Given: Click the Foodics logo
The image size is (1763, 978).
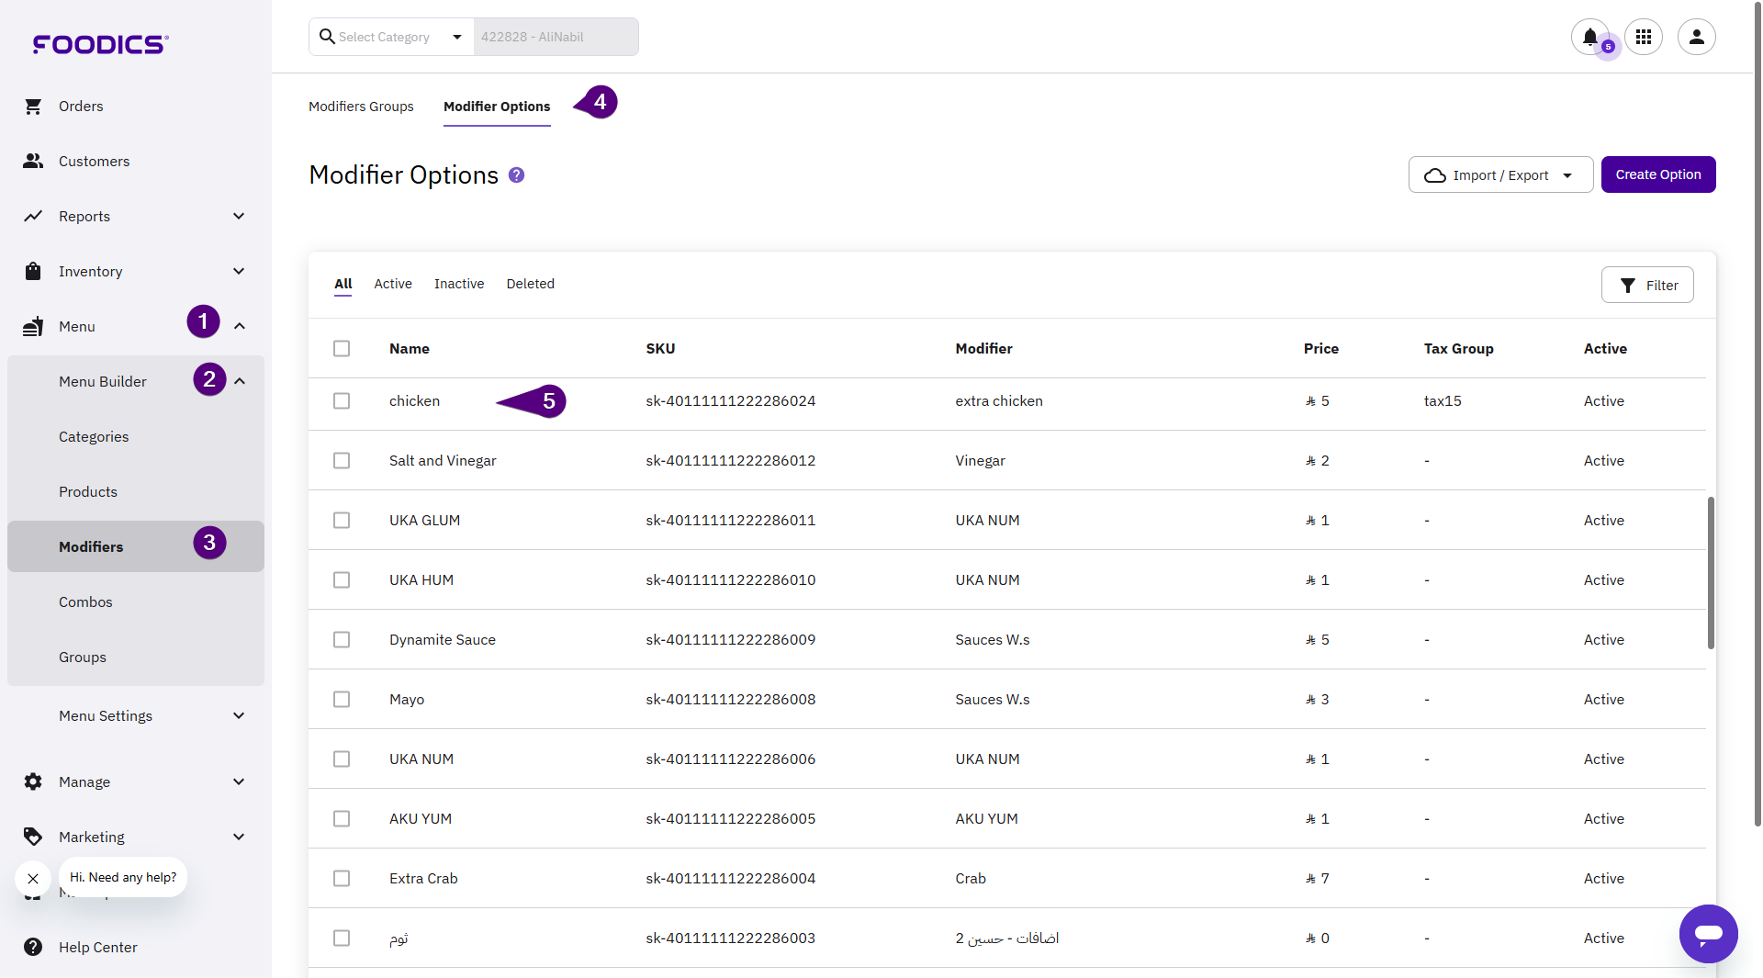Looking at the screenshot, I should (101, 44).
